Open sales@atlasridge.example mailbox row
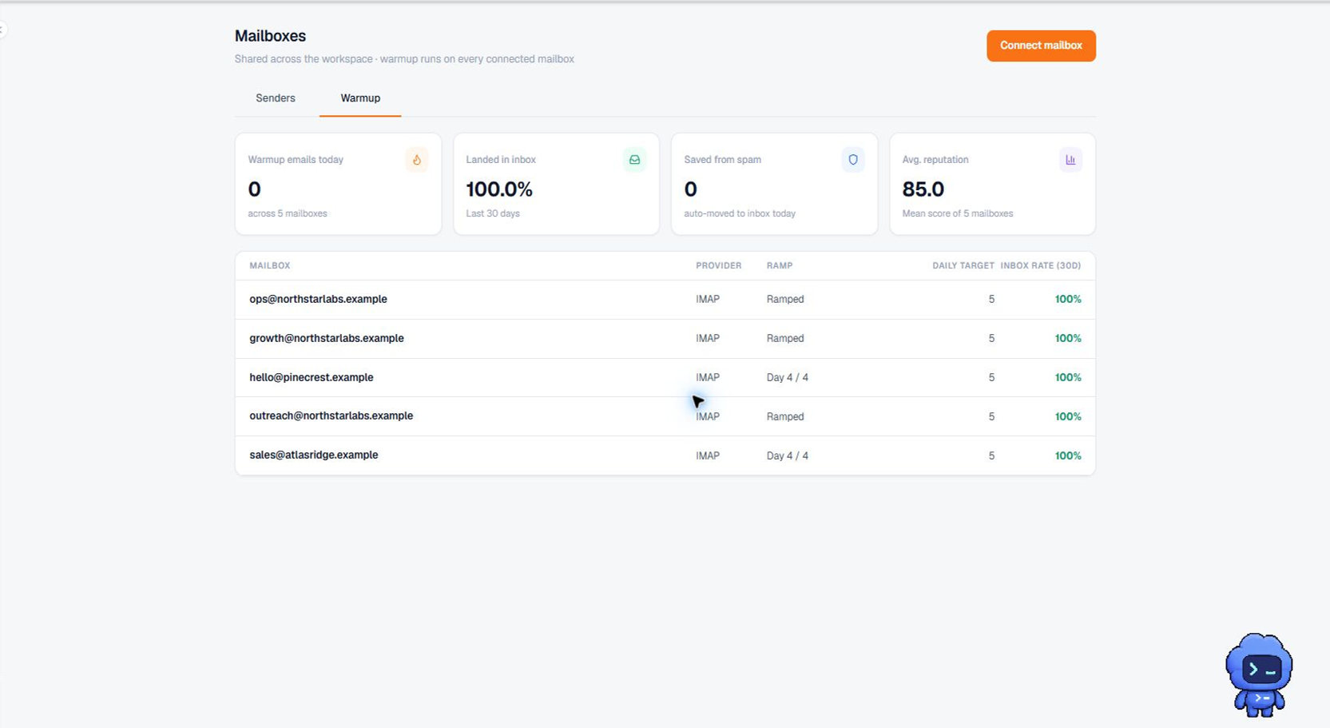The height and width of the screenshot is (728, 1330). 665,455
